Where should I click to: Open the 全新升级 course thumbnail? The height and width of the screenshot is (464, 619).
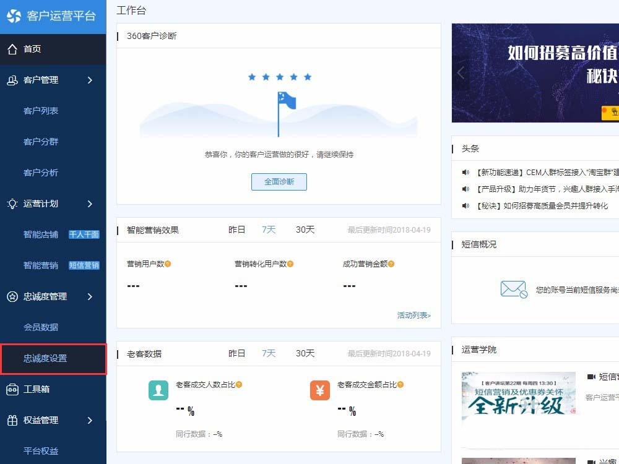point(519,395)
